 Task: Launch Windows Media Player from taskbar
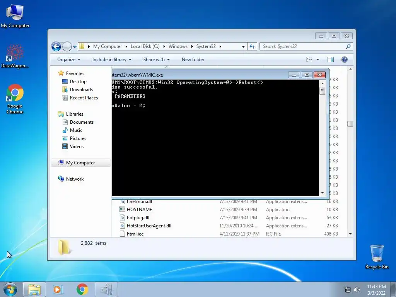click(58, 289)
